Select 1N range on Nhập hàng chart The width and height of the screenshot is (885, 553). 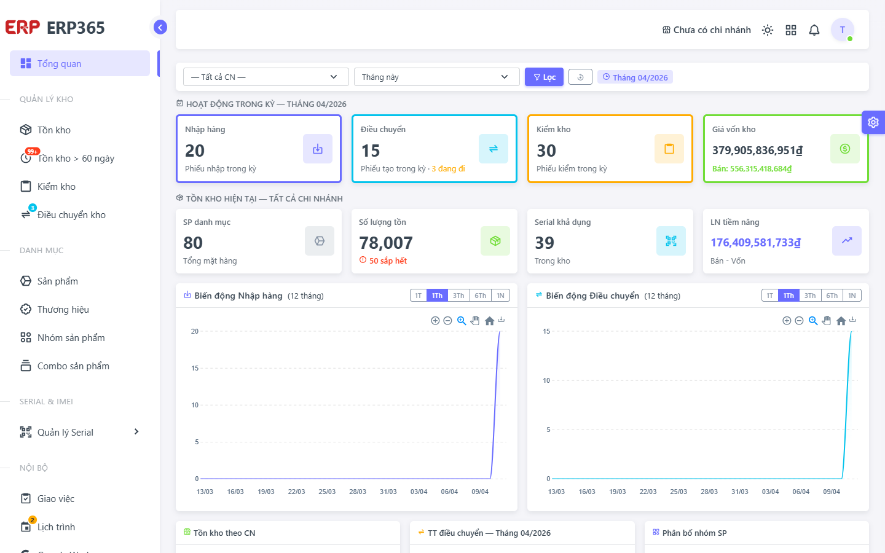500,296
